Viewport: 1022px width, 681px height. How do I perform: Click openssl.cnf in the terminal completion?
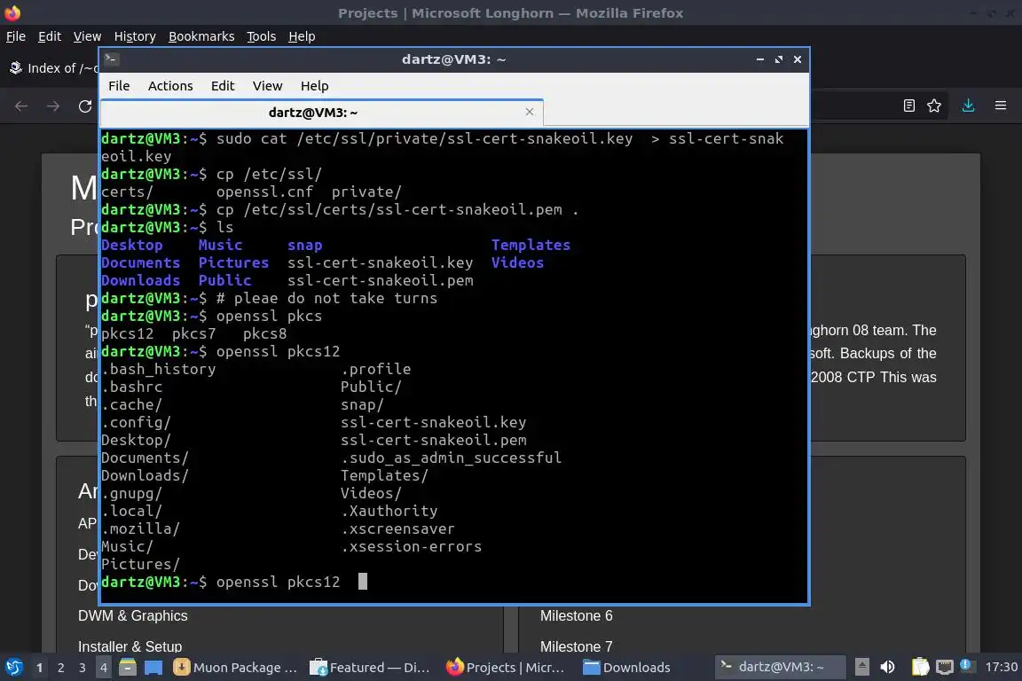264,192
